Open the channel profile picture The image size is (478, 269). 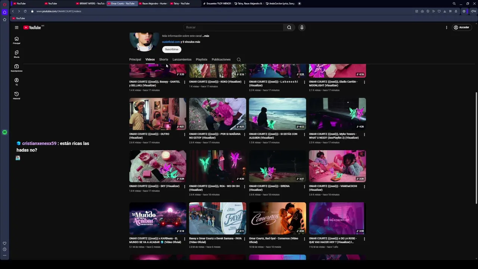144,41
